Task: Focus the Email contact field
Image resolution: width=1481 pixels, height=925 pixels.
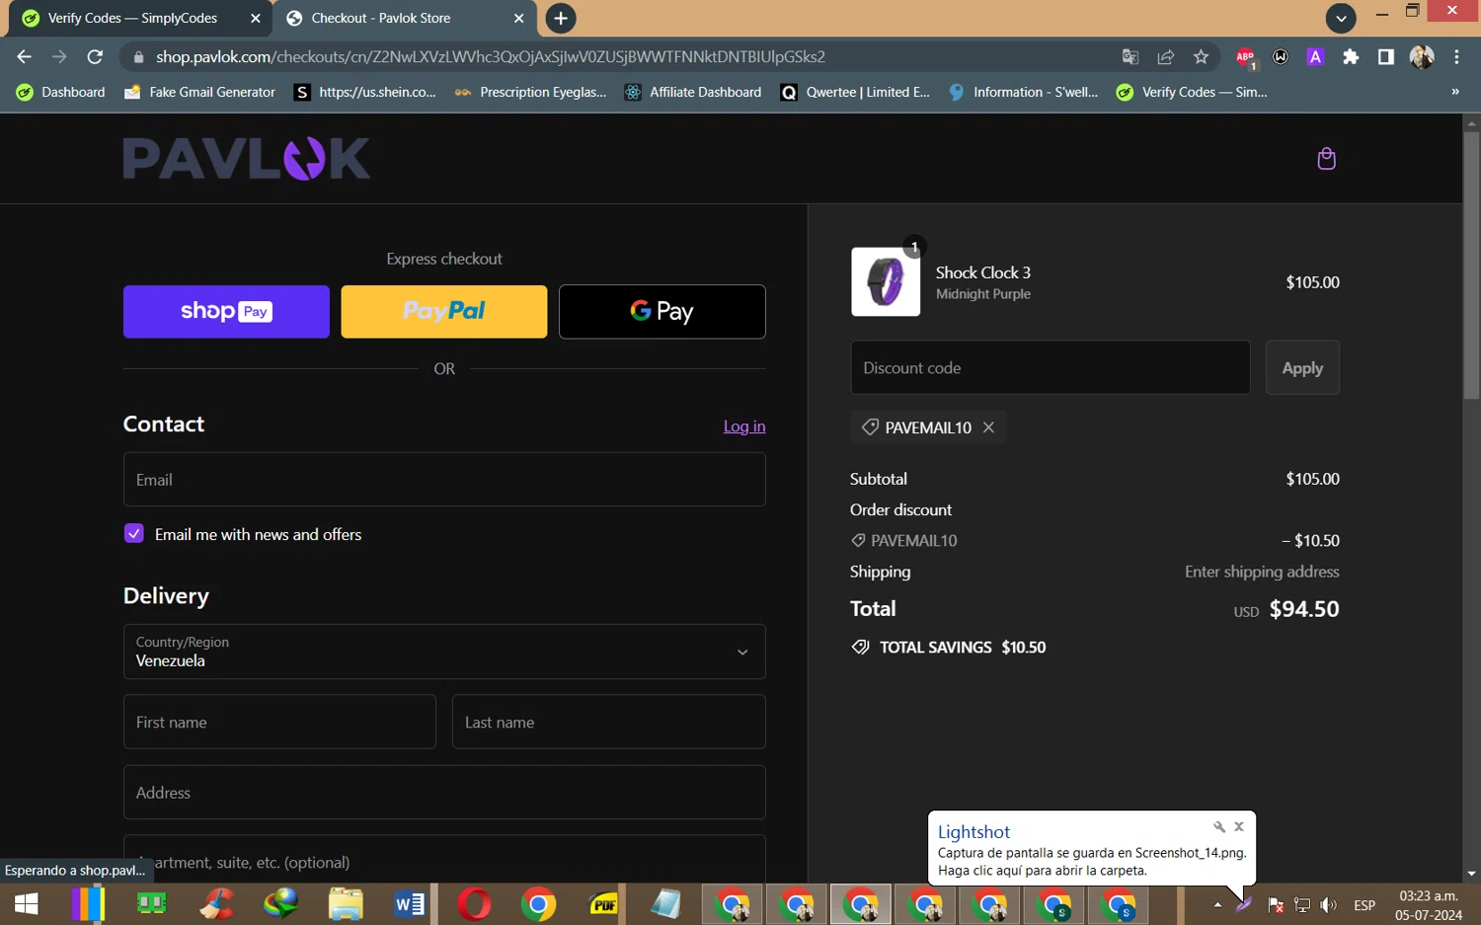Action: (444, 480)
